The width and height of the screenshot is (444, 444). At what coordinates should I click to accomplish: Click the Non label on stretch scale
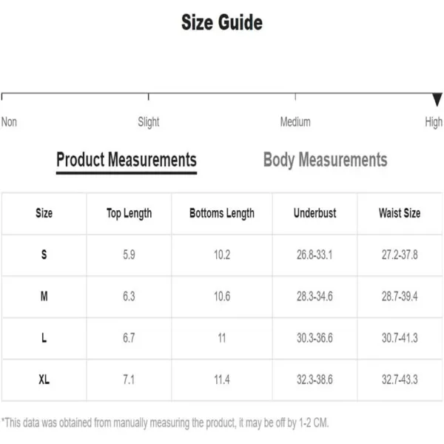[x=9, y=122]
